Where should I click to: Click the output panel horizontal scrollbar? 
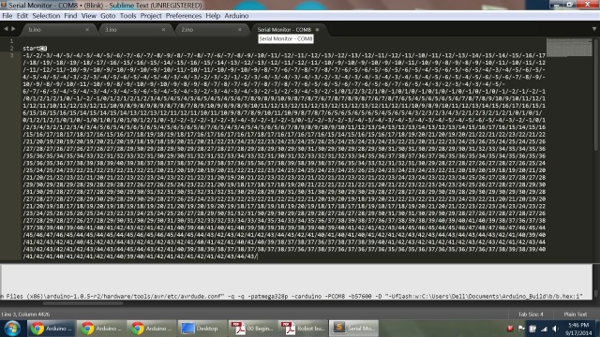coord(82,303)
